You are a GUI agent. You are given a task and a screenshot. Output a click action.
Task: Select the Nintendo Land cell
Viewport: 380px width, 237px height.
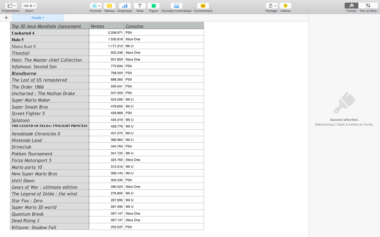pos(50,140)
